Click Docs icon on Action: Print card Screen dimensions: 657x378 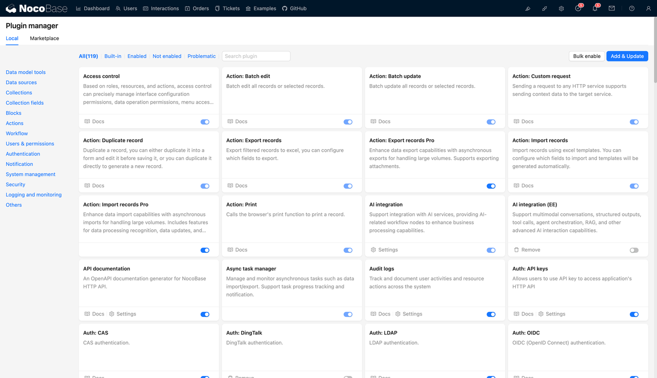pos(230,250)
